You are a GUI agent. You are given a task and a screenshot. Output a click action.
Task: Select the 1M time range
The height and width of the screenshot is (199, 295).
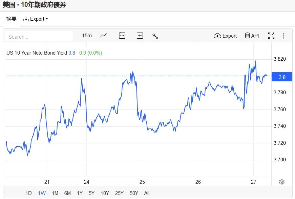point(55,193)
